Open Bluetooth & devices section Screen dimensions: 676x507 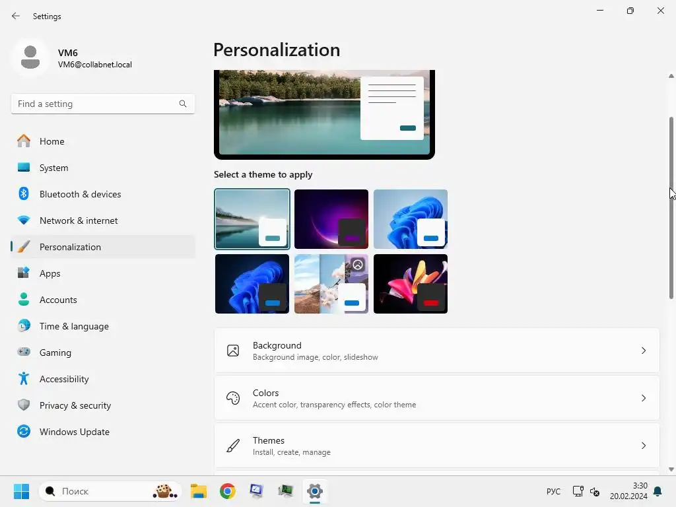pyautogui.click(x=102, y=194)
